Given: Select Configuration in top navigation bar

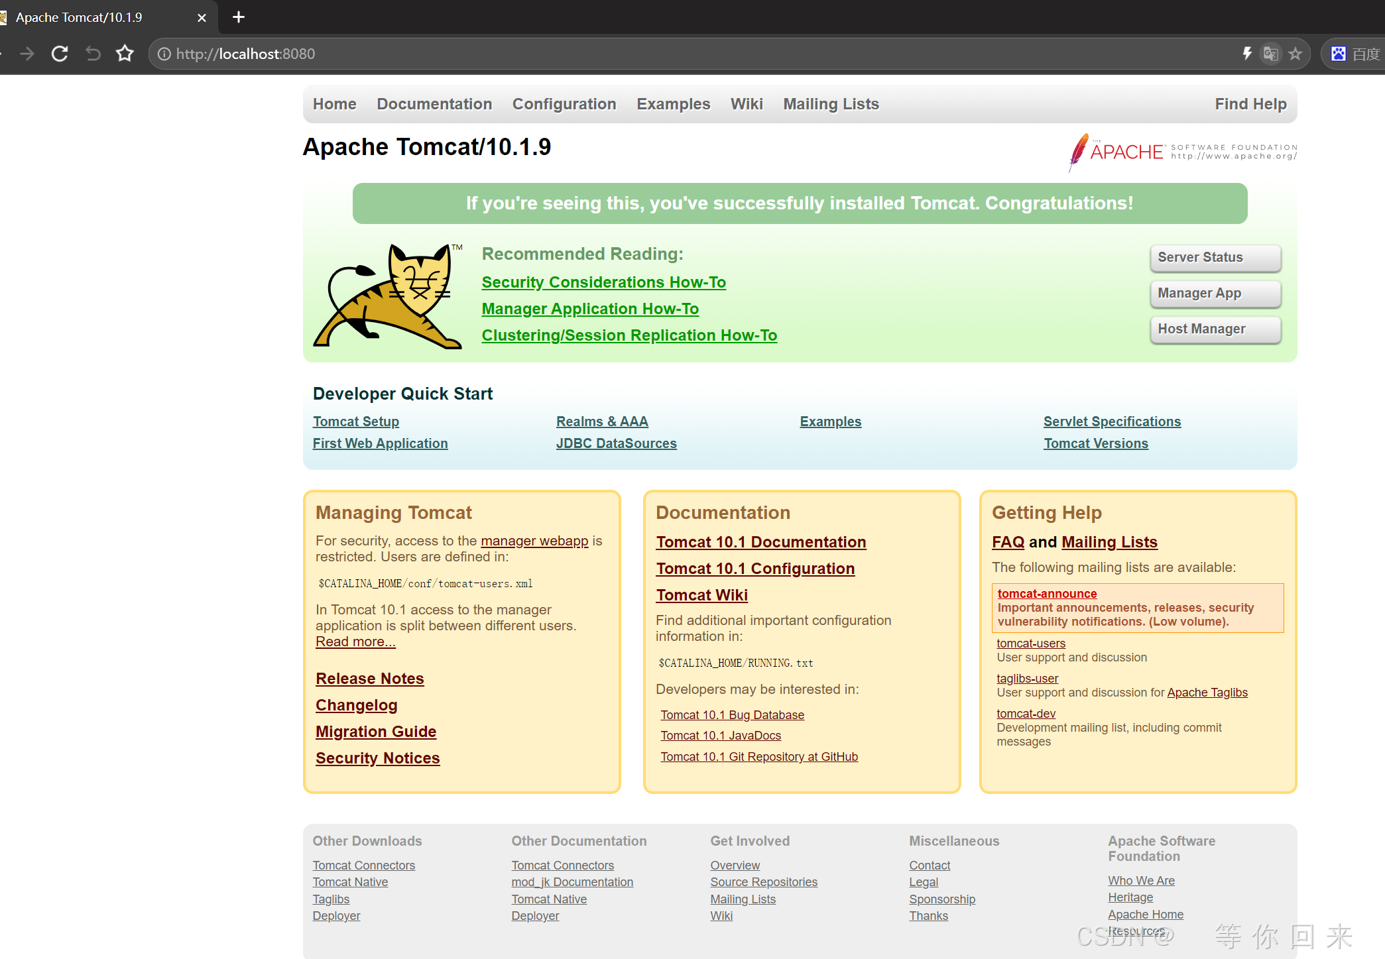Looking at the screenshot, I should (x=564, y=104).
